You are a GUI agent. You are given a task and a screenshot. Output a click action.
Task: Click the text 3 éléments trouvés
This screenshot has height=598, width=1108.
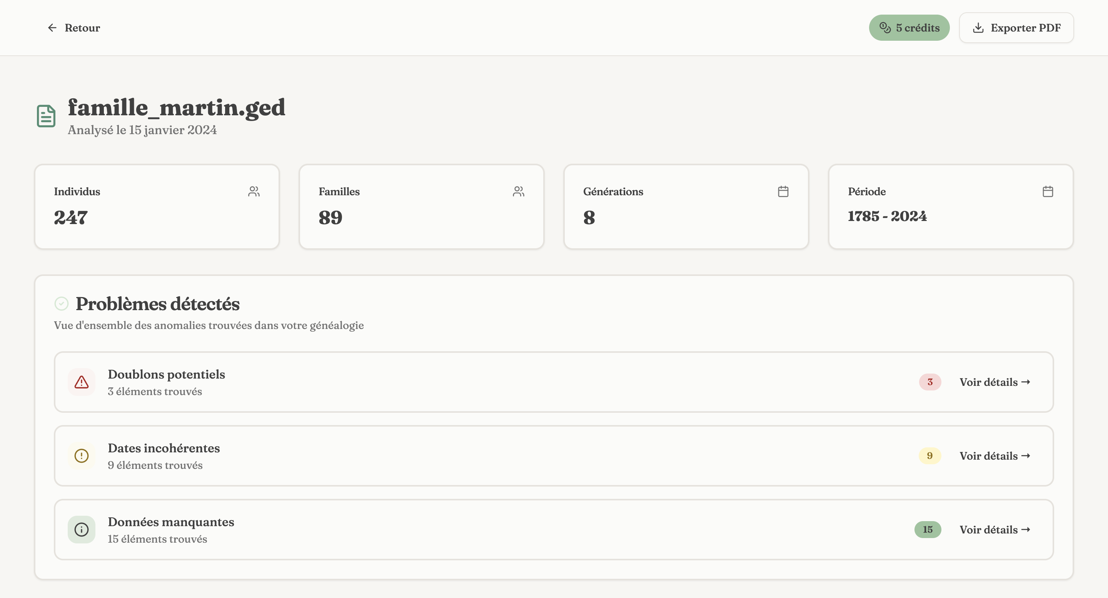tap(154, 392)
